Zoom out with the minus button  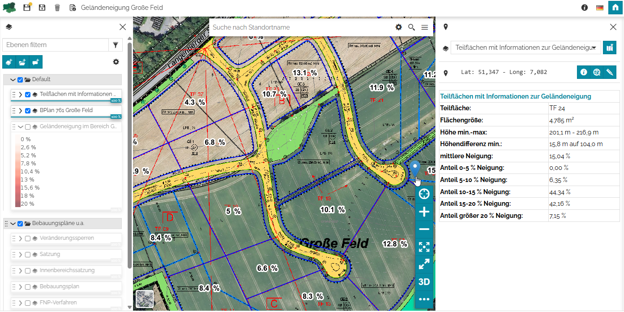(x=424, y=230)
